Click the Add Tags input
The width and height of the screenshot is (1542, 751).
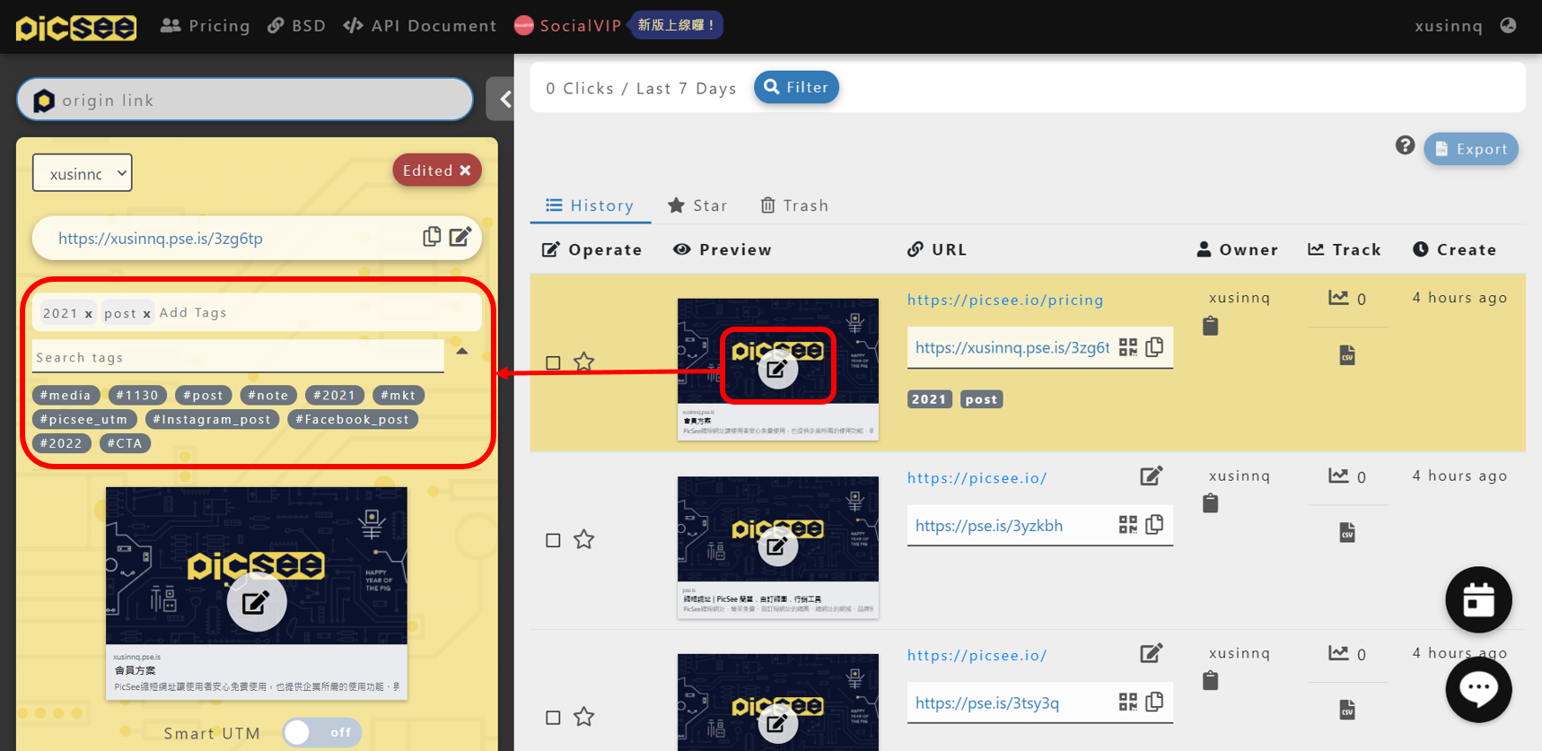pos(193,312)
